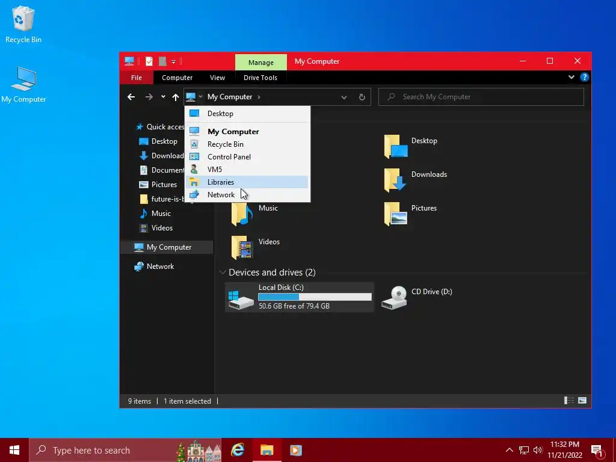Screen dimensions: 616x462
Task: Open Customize Quick Access Toolbar arrow
Action: point(173,62)
